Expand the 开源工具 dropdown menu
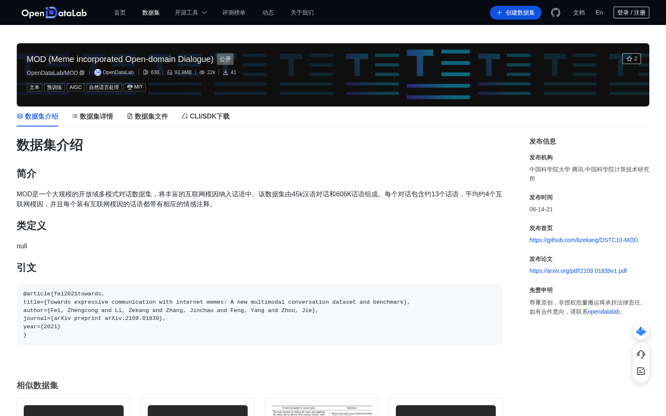 click(191, 12)
